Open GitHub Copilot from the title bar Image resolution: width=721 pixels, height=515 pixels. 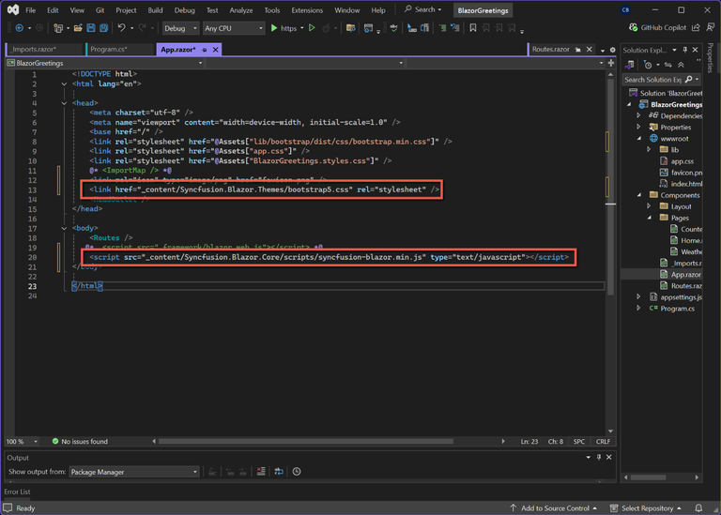click(x=656, y=28)
